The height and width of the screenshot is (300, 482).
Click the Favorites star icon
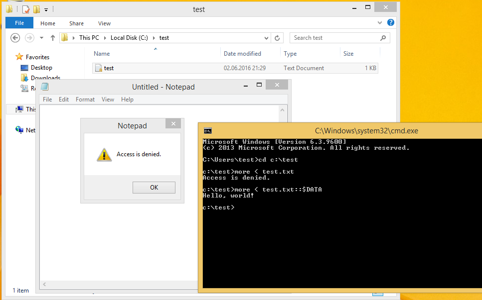[19, 57]
